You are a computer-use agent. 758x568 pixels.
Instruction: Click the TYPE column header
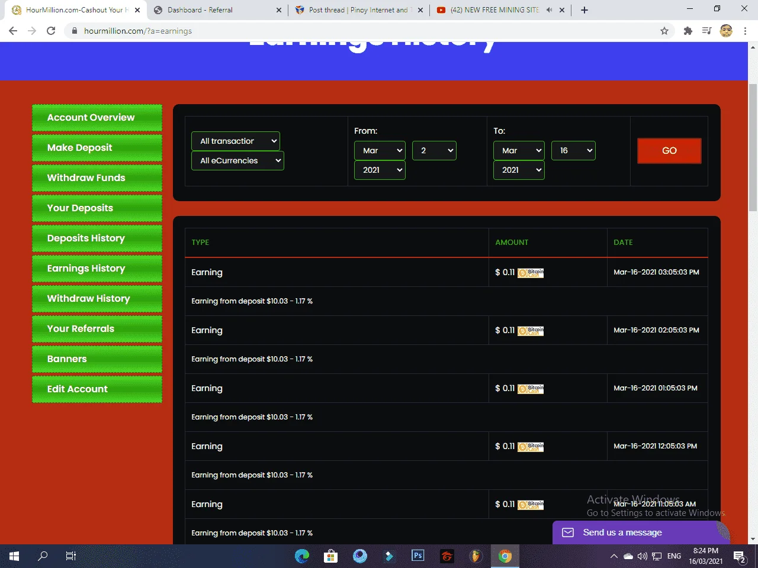(x=200, y=243)
